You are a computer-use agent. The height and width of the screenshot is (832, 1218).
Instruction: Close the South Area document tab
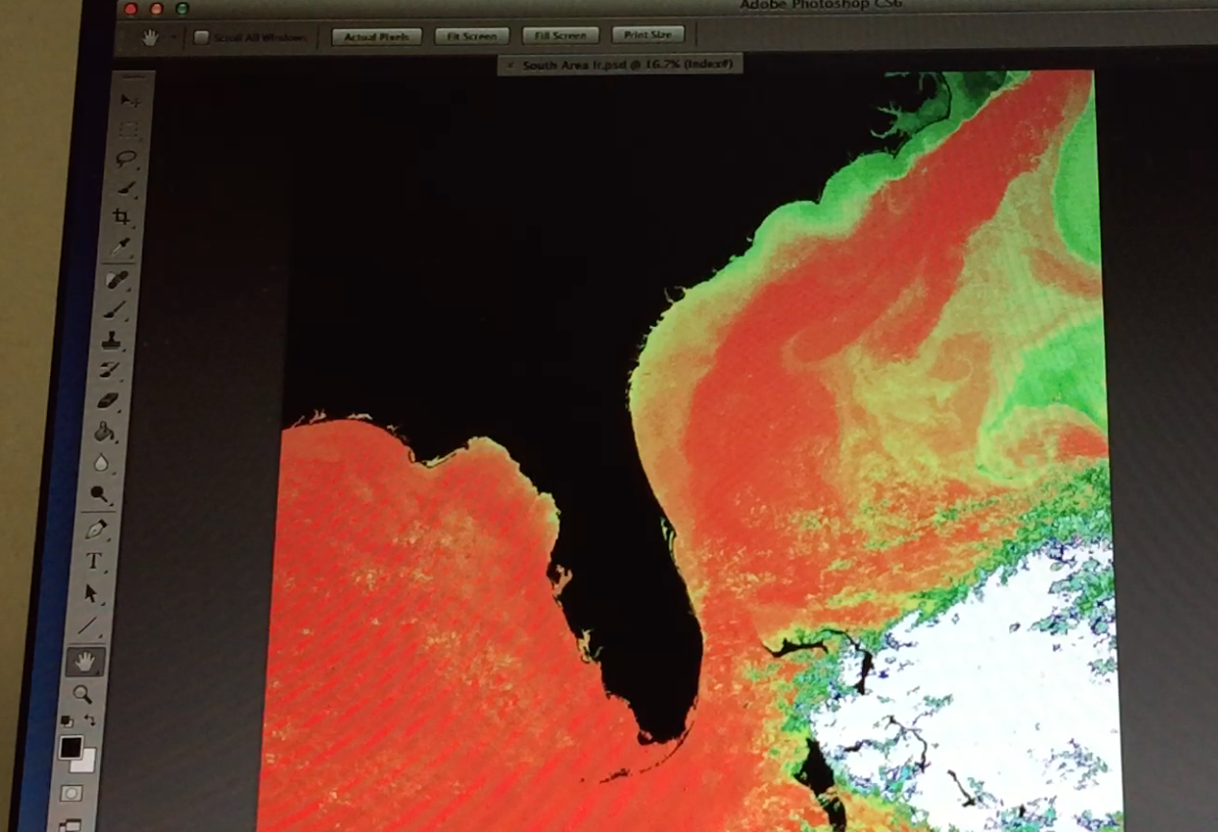(x=510, y=65)
